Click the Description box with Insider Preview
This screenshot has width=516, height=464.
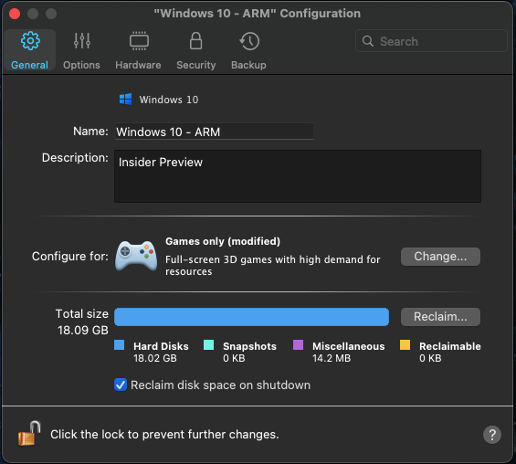click(x=298, y=176)
